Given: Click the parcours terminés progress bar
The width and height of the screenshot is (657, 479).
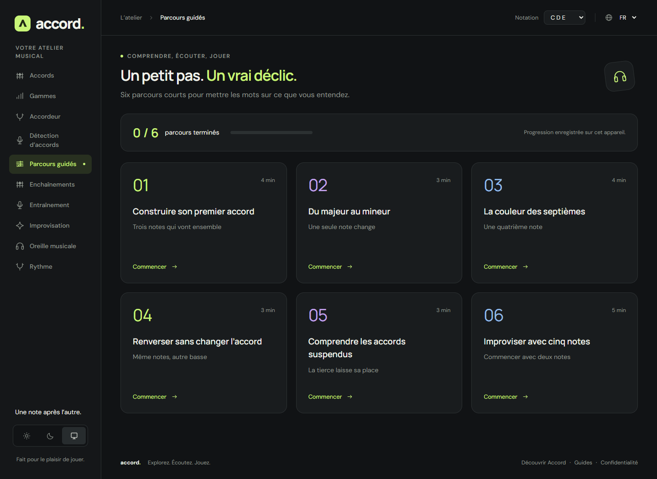Looking at the screenshot, I should 271,133.
